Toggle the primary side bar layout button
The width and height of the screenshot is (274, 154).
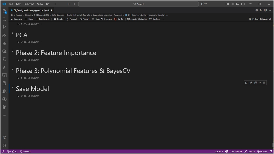coord(233,4)
